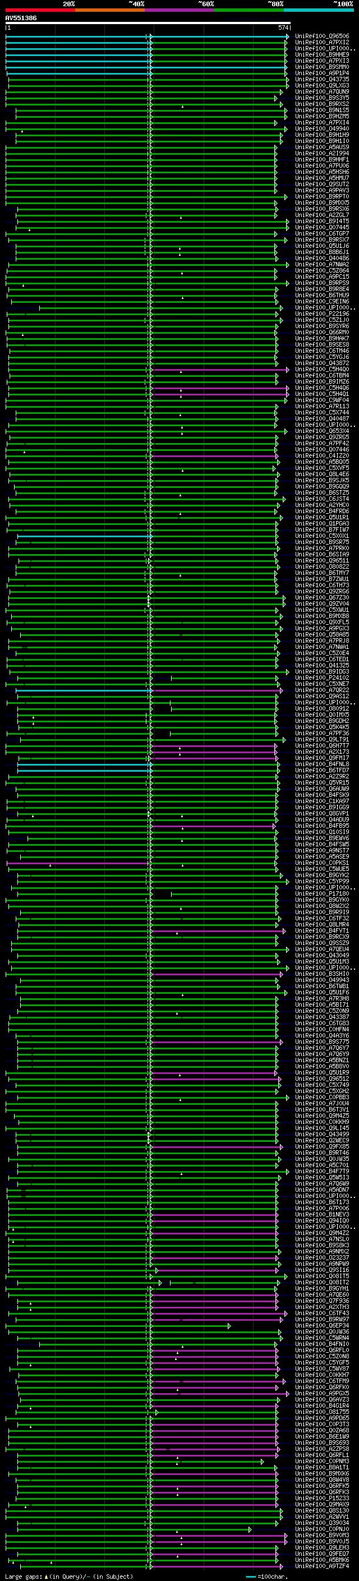Select the UniRef100_A7QUN9 entry
The width and height of the screenshot is (359, 1581).
point(322,91)
